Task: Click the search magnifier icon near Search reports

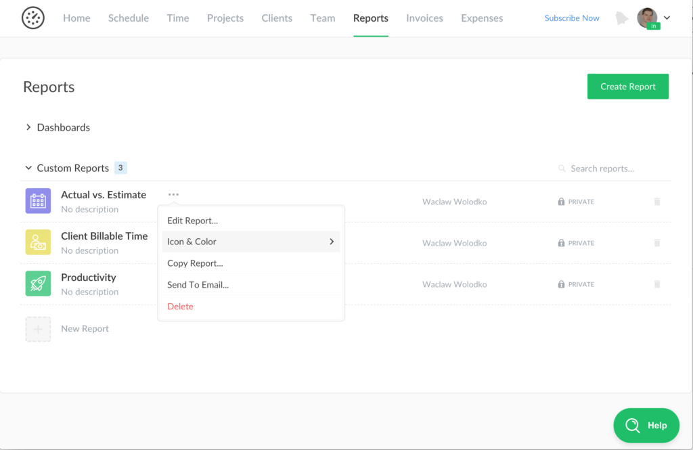Action: tap(562, 168)
